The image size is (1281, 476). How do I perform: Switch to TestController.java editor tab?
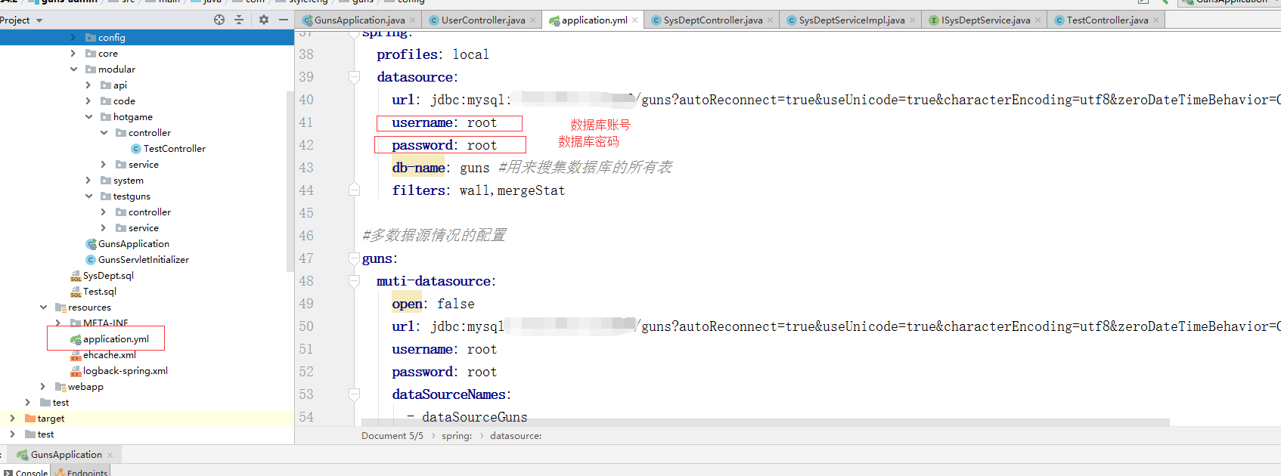click(x=1107, y=20)
